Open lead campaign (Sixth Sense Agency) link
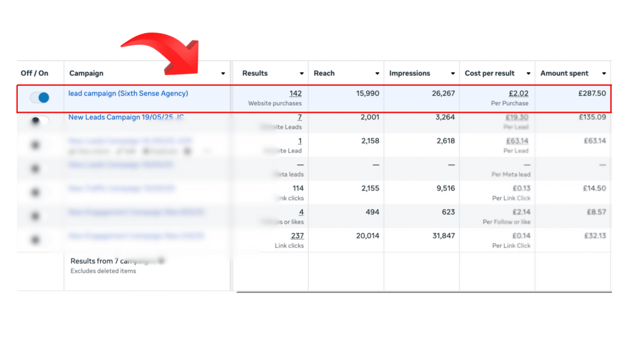Image resolution: width=629 pixels, height=353 pixels. 128,93
